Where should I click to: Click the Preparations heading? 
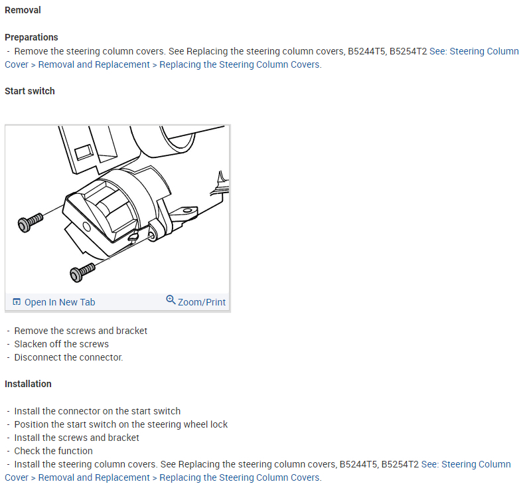[x=31, y=37]
